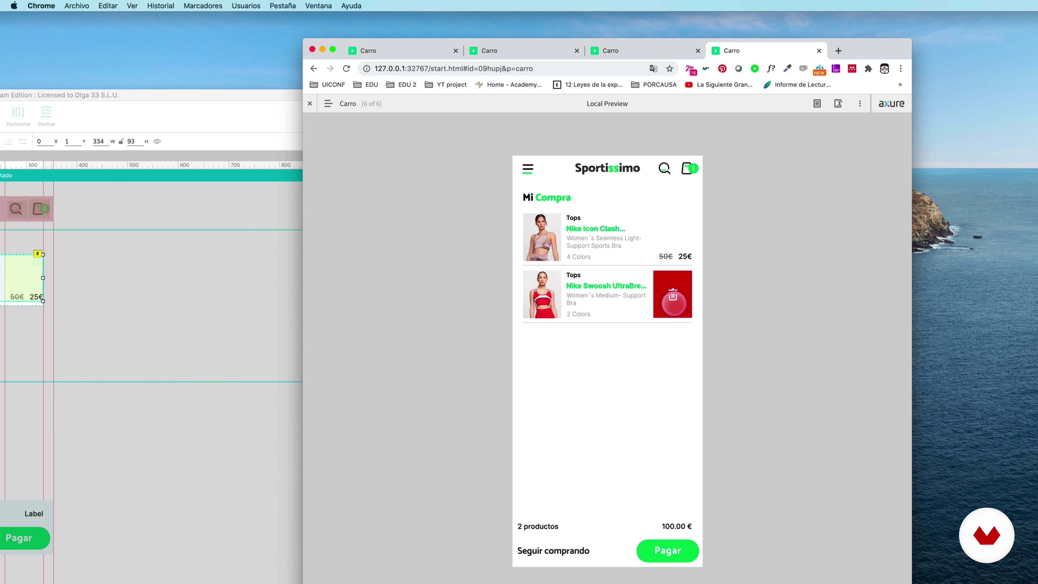Click the Chrome address bar URL
The width and height of the screenshot is (1038, 584).
(453, 68)
